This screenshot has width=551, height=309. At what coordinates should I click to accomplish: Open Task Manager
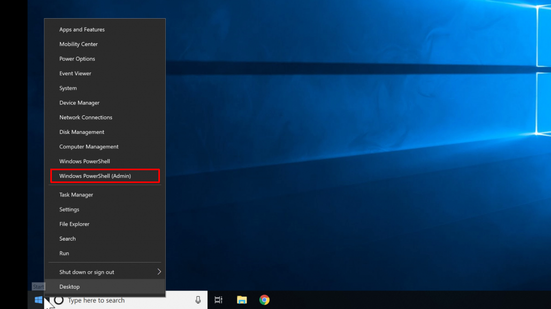click(105, 195)
